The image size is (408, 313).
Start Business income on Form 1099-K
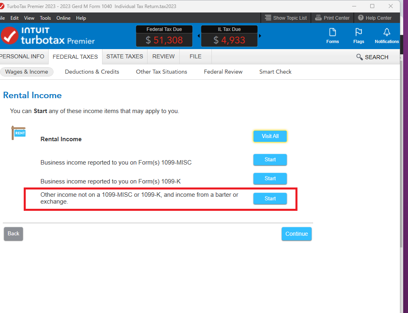(270, 179)
